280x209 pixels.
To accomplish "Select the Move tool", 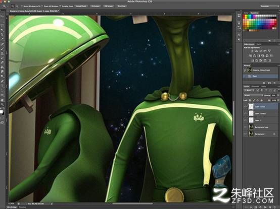I will [3, 16].
